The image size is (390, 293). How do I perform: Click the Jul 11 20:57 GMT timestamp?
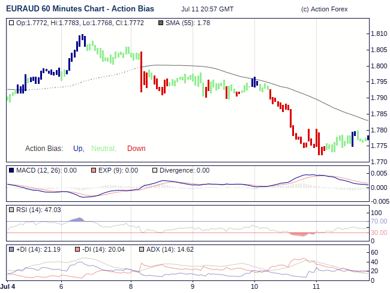tap(208, 10)
